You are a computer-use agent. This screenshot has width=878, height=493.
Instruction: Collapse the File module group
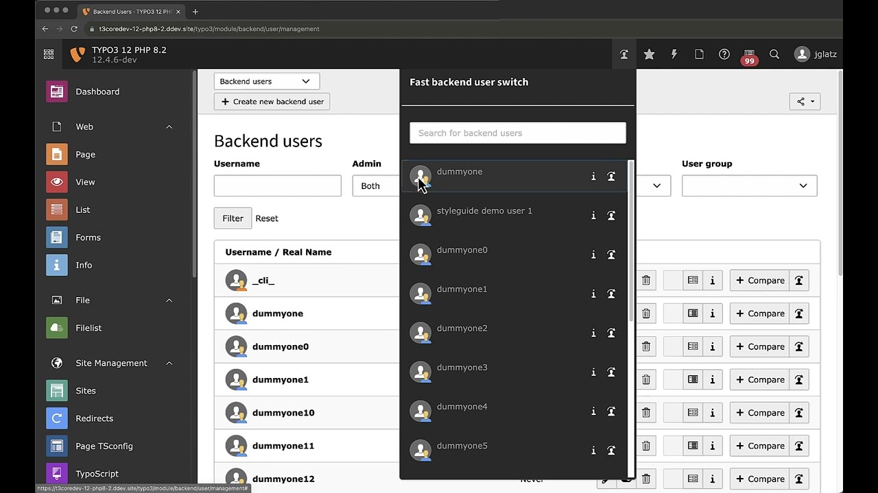[169, 301]
